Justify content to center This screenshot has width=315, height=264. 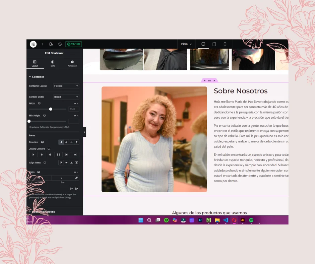click(x=42, y=154)
